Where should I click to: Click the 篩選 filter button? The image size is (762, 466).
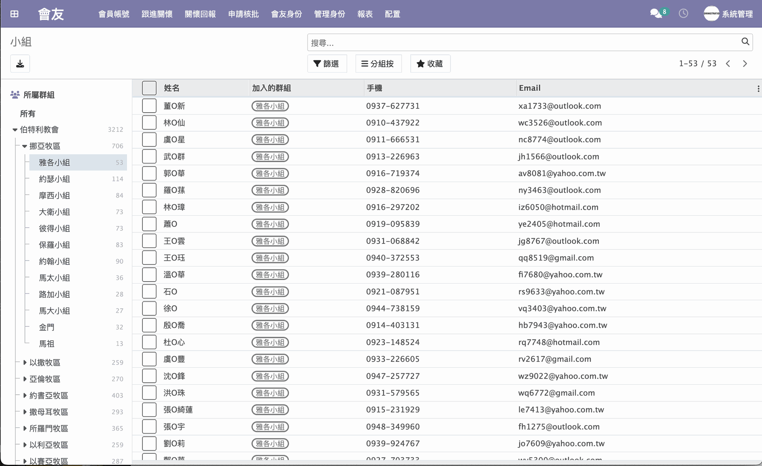[x=327, y=63]
